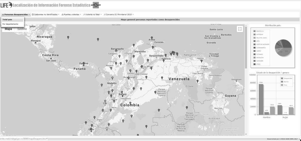Select the sea marker east of Nicaragua
The image size is (301, 141).
pos(68,37)
